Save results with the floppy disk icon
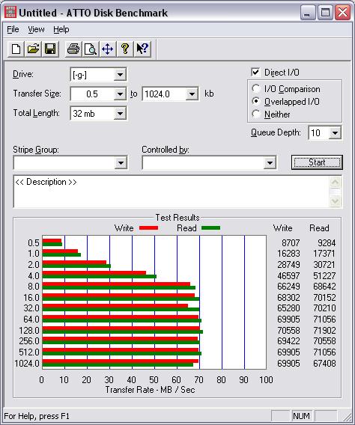Screen dimensions: 355x425 (50, 49)
